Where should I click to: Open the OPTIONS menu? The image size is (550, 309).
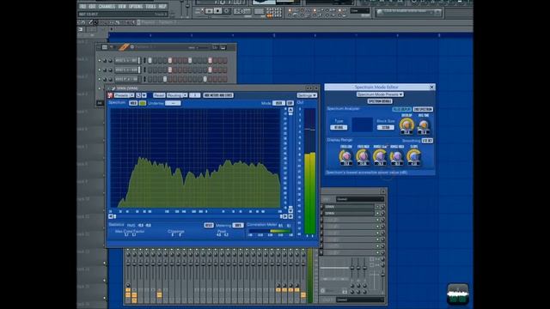(136, 6)
